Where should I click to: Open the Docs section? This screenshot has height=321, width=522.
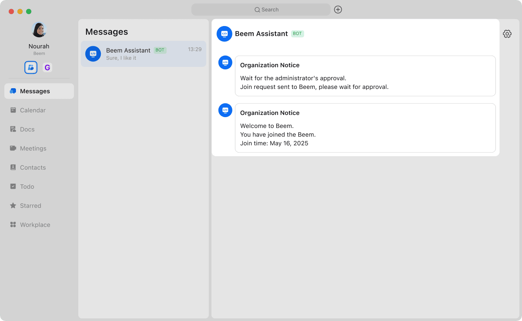click(x=27, y=129)
